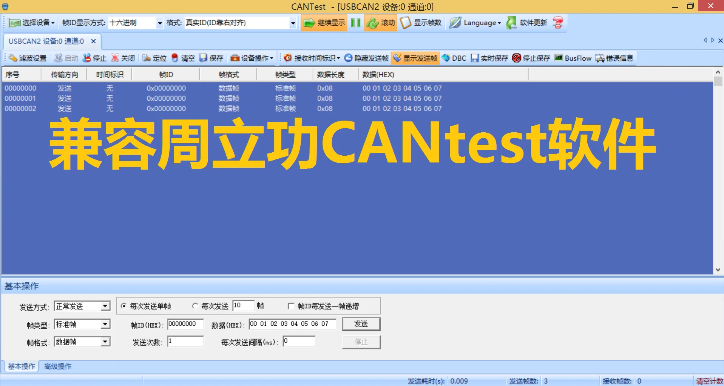
Task: Click the 时间标识 column header
Action: [110, 75]
